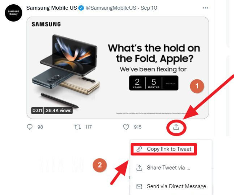Open the Samsung Mobile US display name

point(52,8)
